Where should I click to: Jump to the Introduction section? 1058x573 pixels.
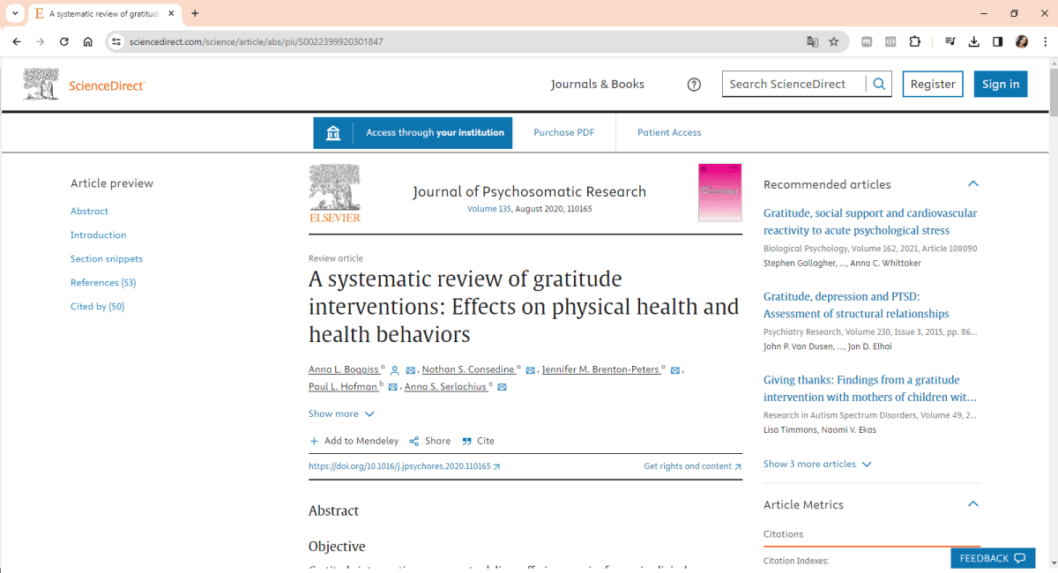pyautogui.click(x=98, y=235)
